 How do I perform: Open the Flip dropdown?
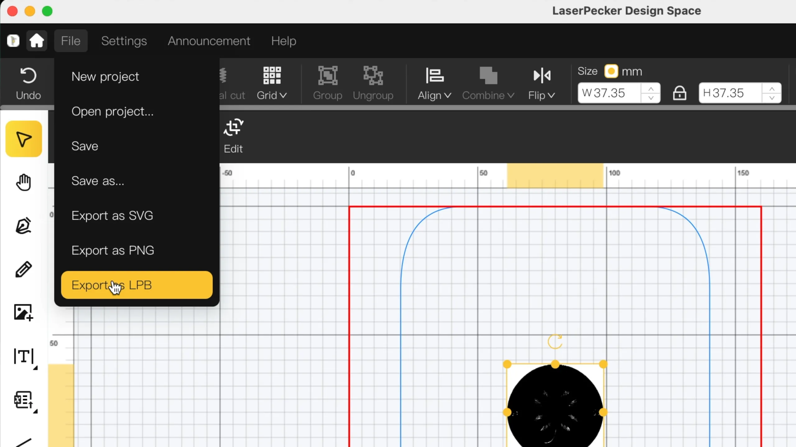[x=542, y=83]
